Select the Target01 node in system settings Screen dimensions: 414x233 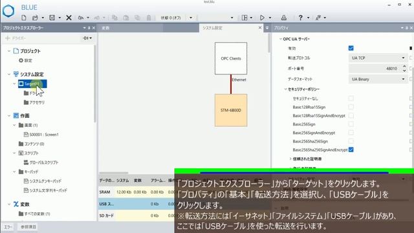pos(32,83)
